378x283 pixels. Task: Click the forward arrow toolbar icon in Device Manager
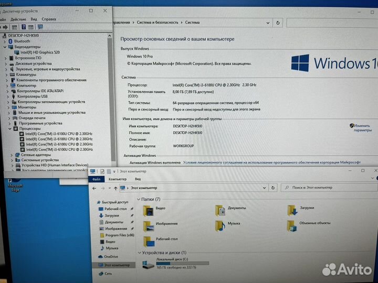pos(5,27)
